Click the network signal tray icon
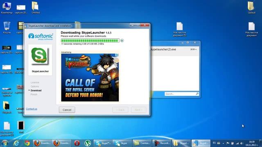 [237, 143]
